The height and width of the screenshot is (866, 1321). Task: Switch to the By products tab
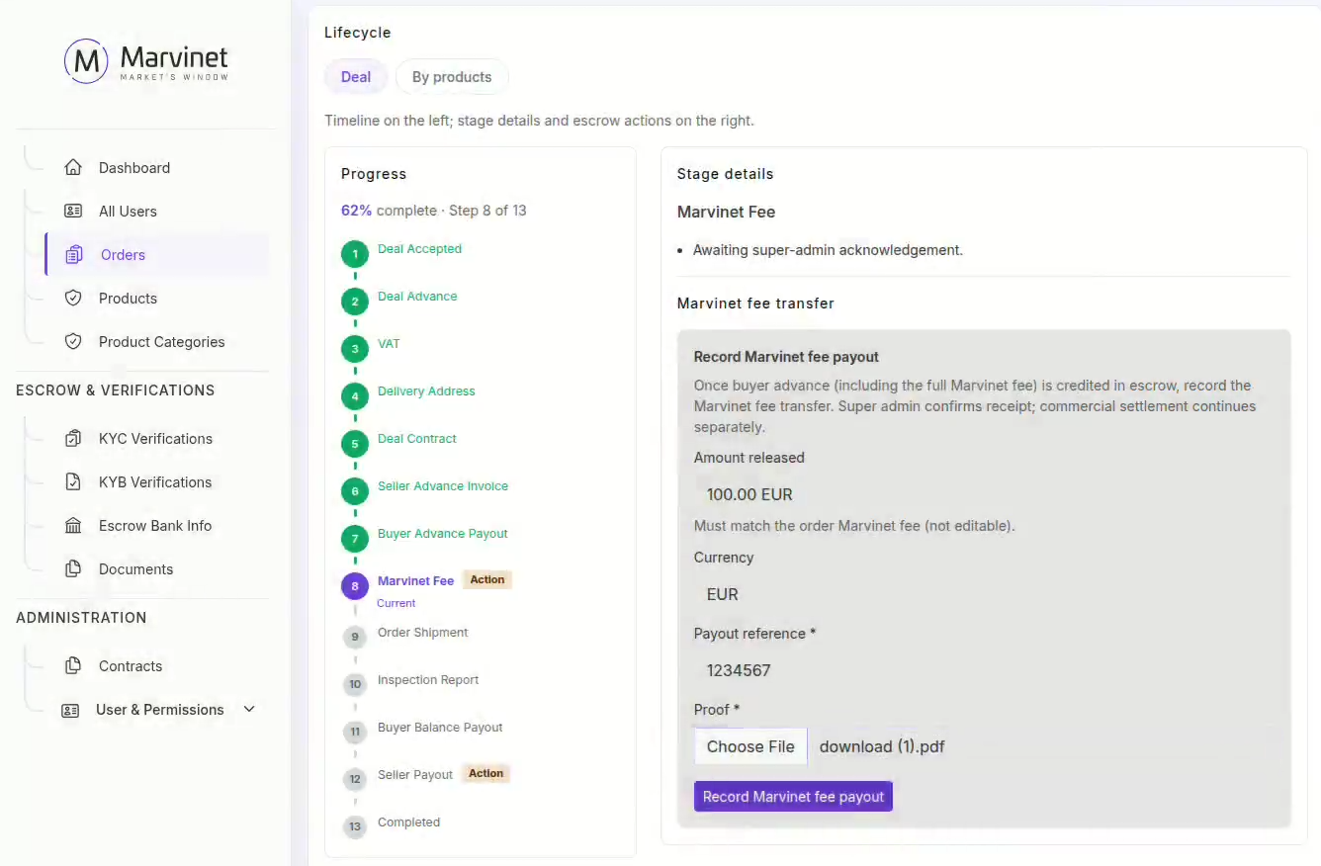(x=452, y=77)
